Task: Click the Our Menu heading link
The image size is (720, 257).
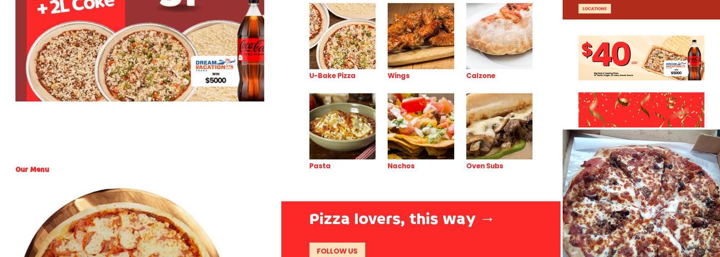Action: point(32,170)
